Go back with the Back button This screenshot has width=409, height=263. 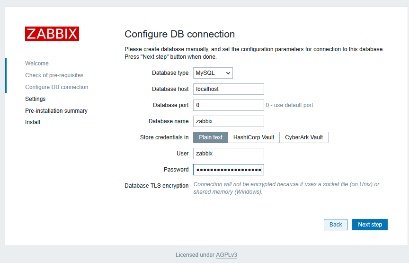tap(336, 225)
